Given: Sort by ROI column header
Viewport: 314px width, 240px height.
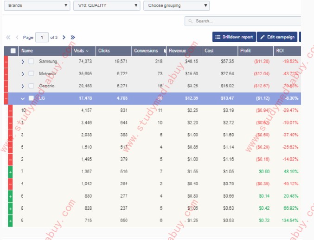Looking at the screenshot, I should [287, 51].
